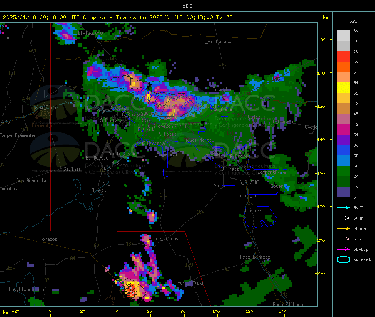Click the 'Salinas' place label
The width and height of the screenshot is (375, 317).
72,169
